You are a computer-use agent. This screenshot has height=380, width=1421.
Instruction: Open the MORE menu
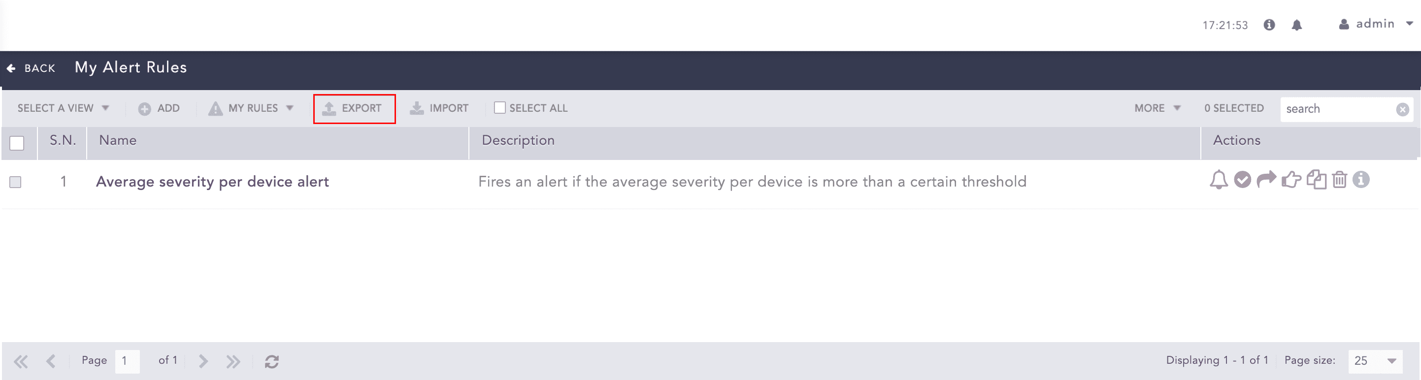1157,108
